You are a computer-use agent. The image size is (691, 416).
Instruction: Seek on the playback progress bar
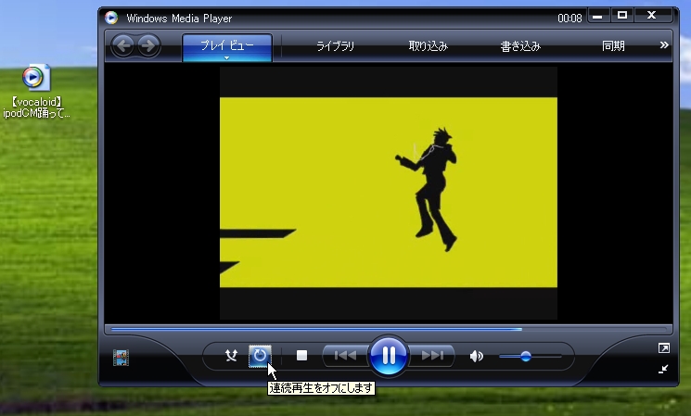coord(389,329)
